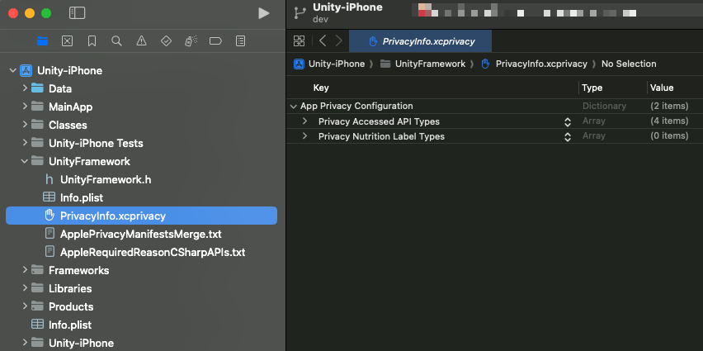
Task: Click No Selection in the jump bar
Action: pyautogui.click(x=629, y=64)
